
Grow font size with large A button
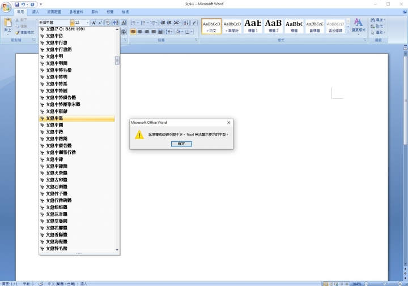point(94,23)
